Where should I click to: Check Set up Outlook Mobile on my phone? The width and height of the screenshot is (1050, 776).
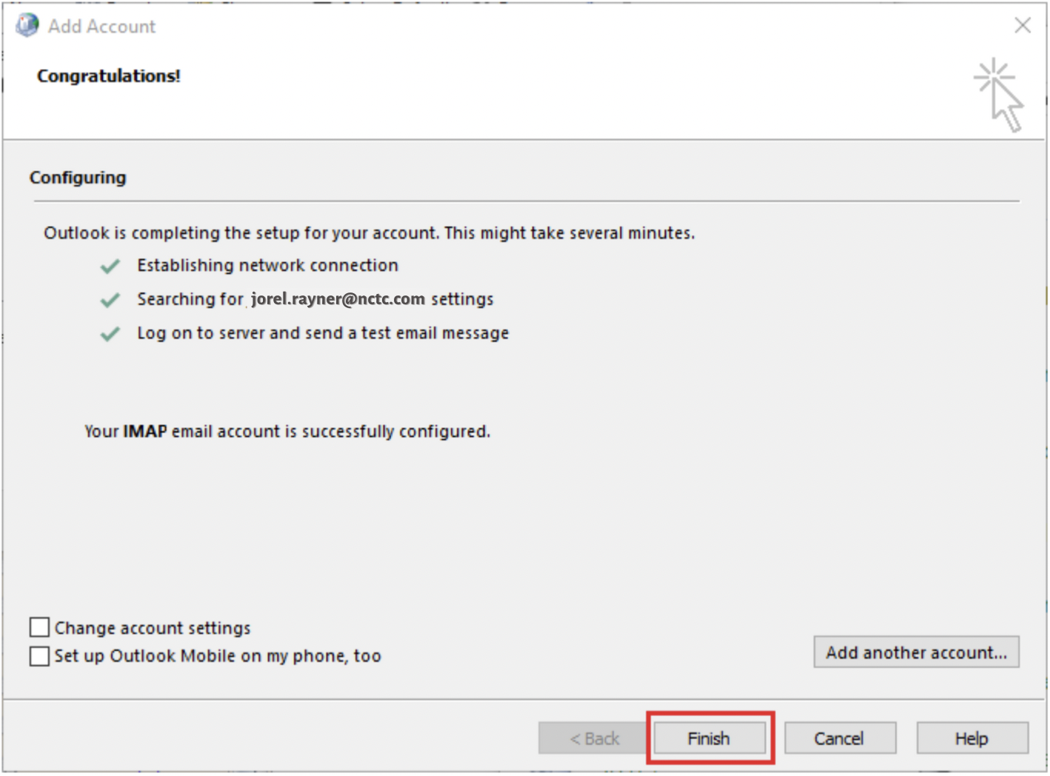tap(39, 655)
